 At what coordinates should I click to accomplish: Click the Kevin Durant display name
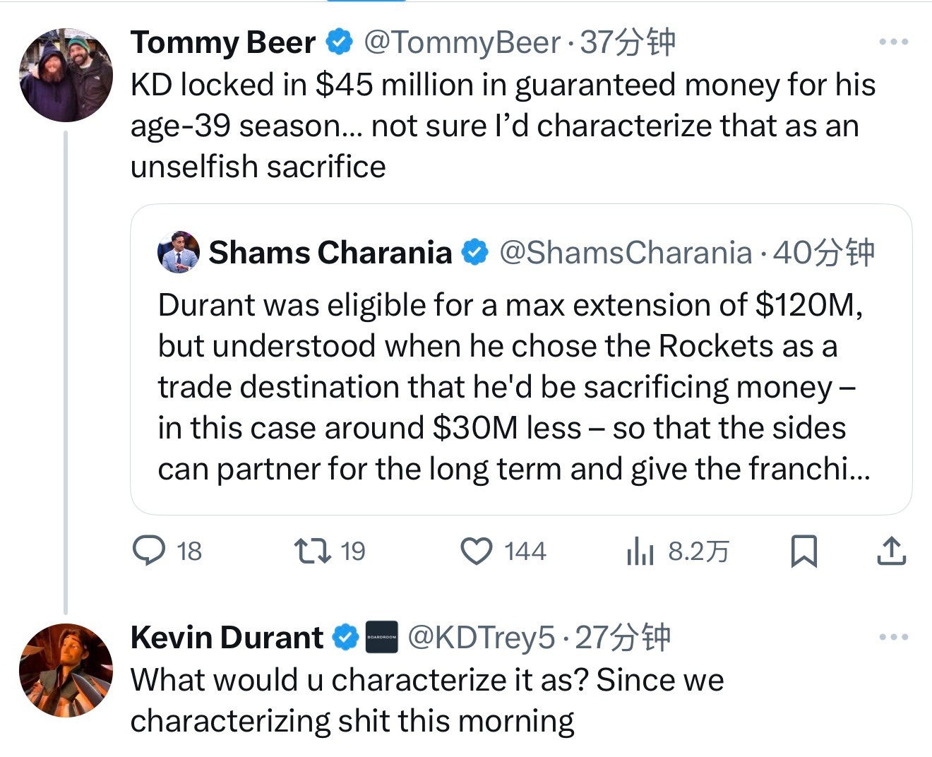pos(227,637)
